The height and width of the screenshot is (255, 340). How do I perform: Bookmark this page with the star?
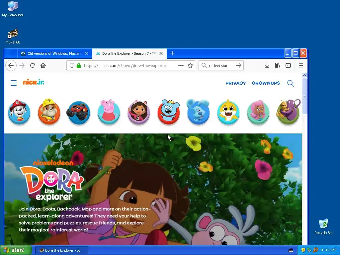pos(190,65)
